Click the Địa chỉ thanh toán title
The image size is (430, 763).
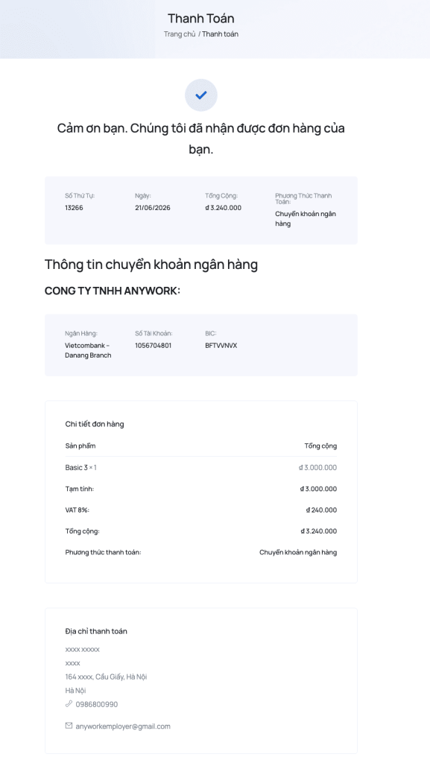click(x=96, y=631)
